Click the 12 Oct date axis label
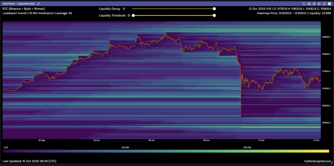Image resolution: width=334 pixels, height=166 pixels. (x=261, y=140)
